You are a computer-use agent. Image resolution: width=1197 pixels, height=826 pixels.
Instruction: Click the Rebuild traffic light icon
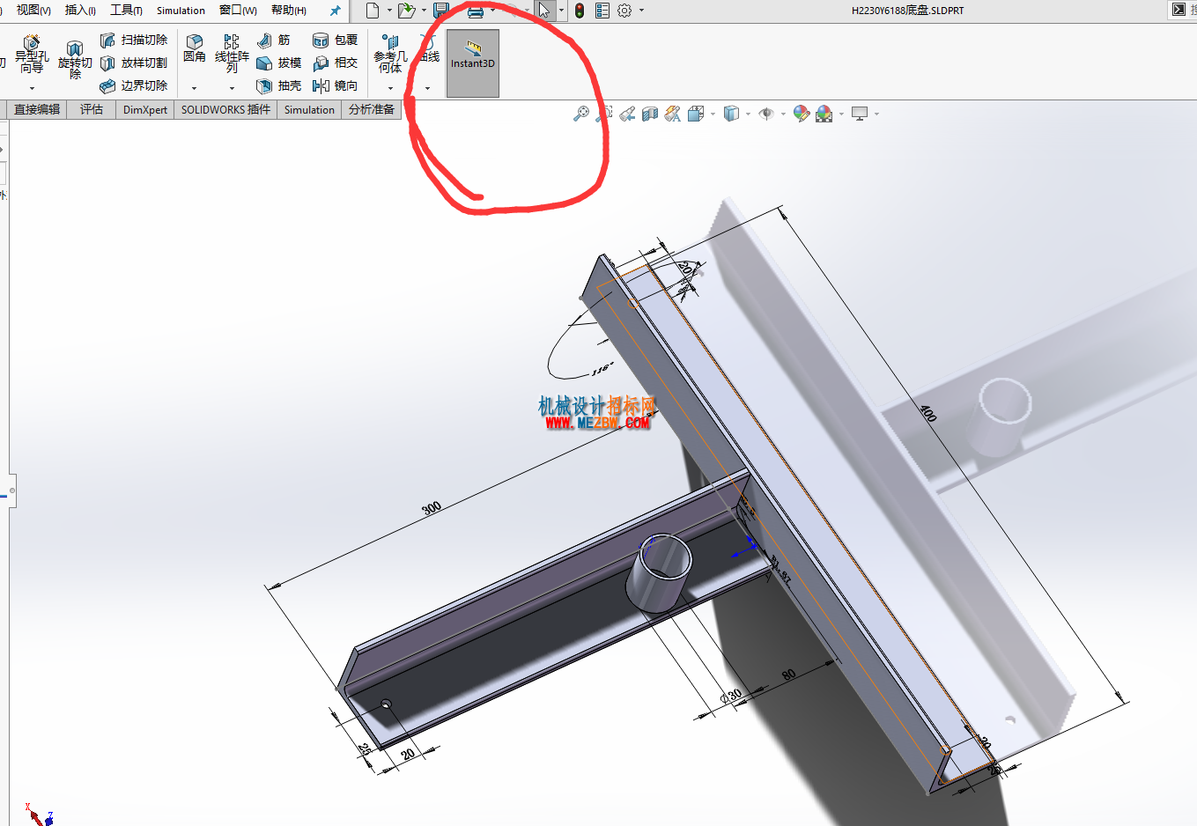580,11
